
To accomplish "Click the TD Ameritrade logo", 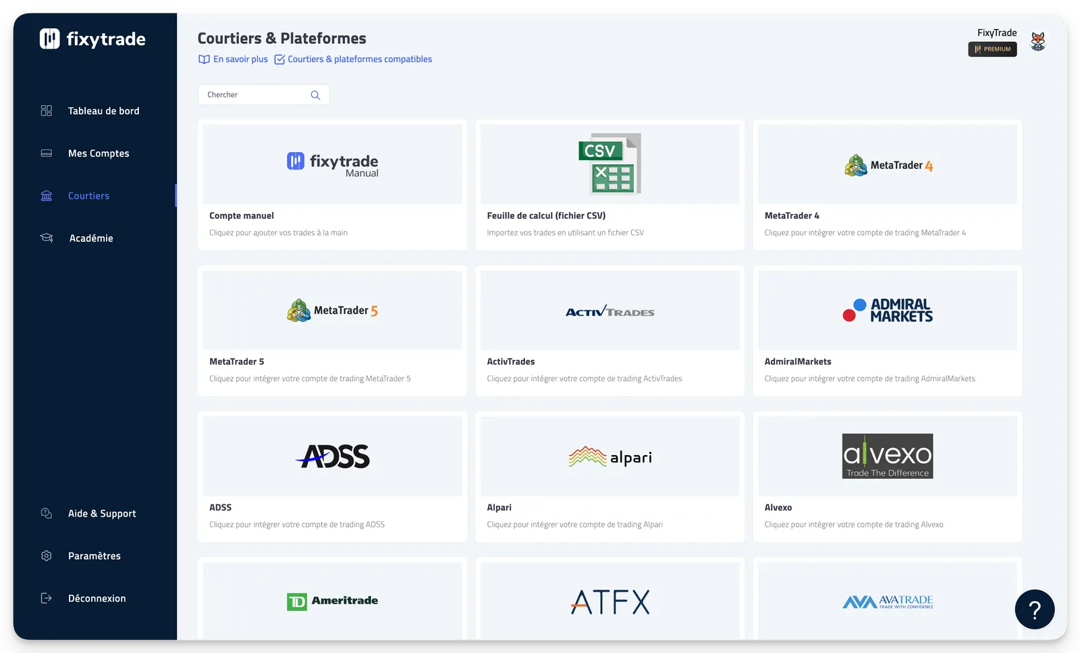I will click(333, 601).
